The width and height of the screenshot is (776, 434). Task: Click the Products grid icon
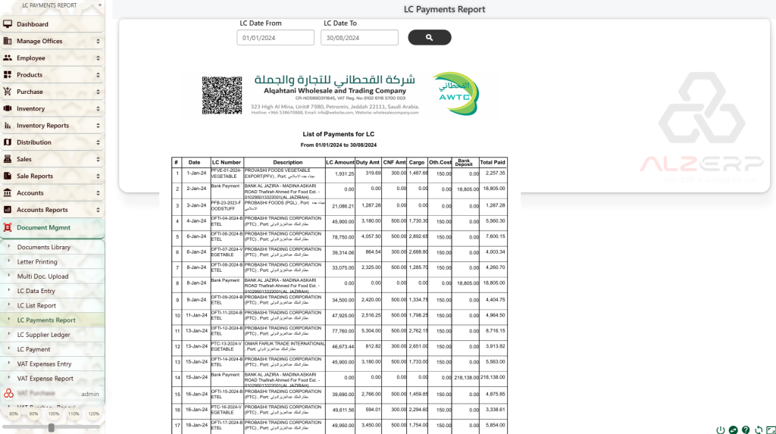(8, 75)
